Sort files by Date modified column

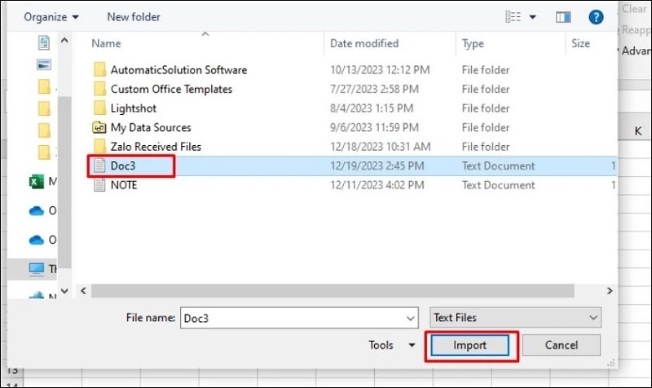[x=363, y=43]
